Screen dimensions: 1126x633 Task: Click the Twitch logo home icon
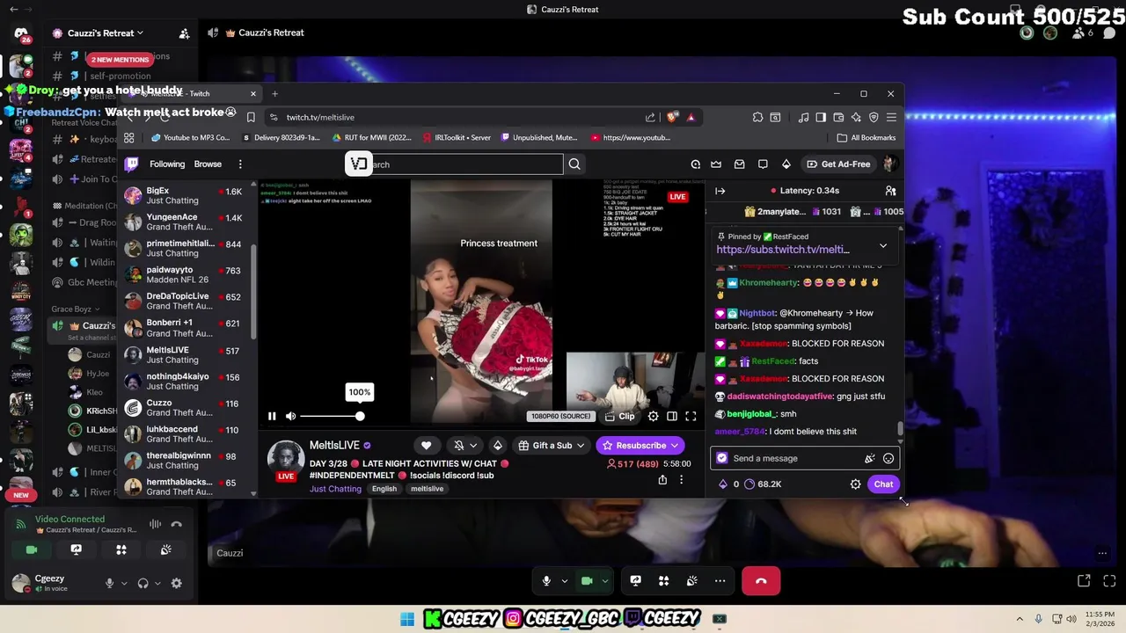[132, 164]
